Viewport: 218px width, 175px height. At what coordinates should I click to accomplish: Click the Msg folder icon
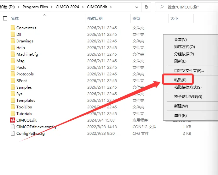coord(13,61)
